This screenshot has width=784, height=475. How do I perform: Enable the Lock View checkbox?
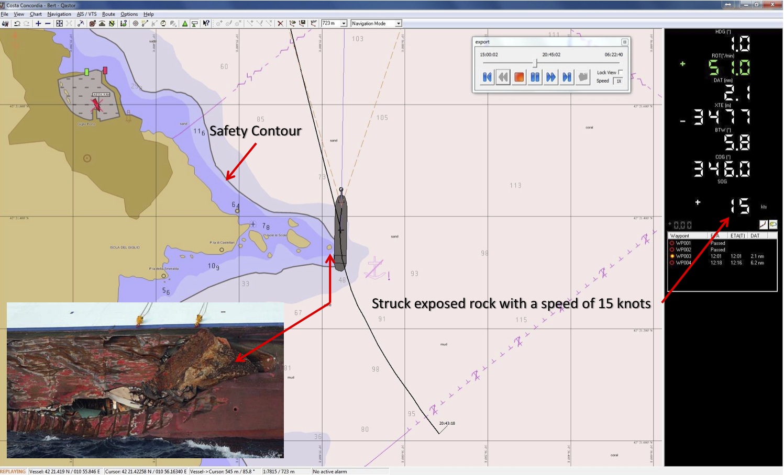[x=621, y=72]
